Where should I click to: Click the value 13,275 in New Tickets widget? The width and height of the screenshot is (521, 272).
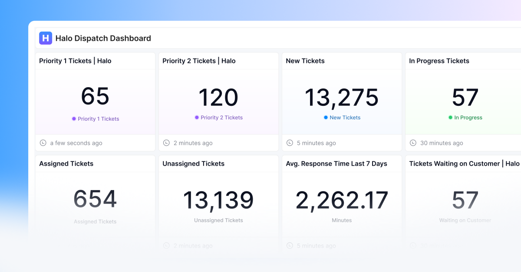[x=342, y=97]
